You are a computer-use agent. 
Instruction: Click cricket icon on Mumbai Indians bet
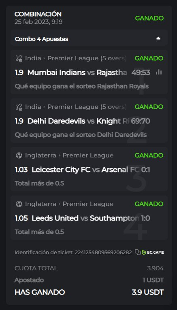[x=19, y=58]
